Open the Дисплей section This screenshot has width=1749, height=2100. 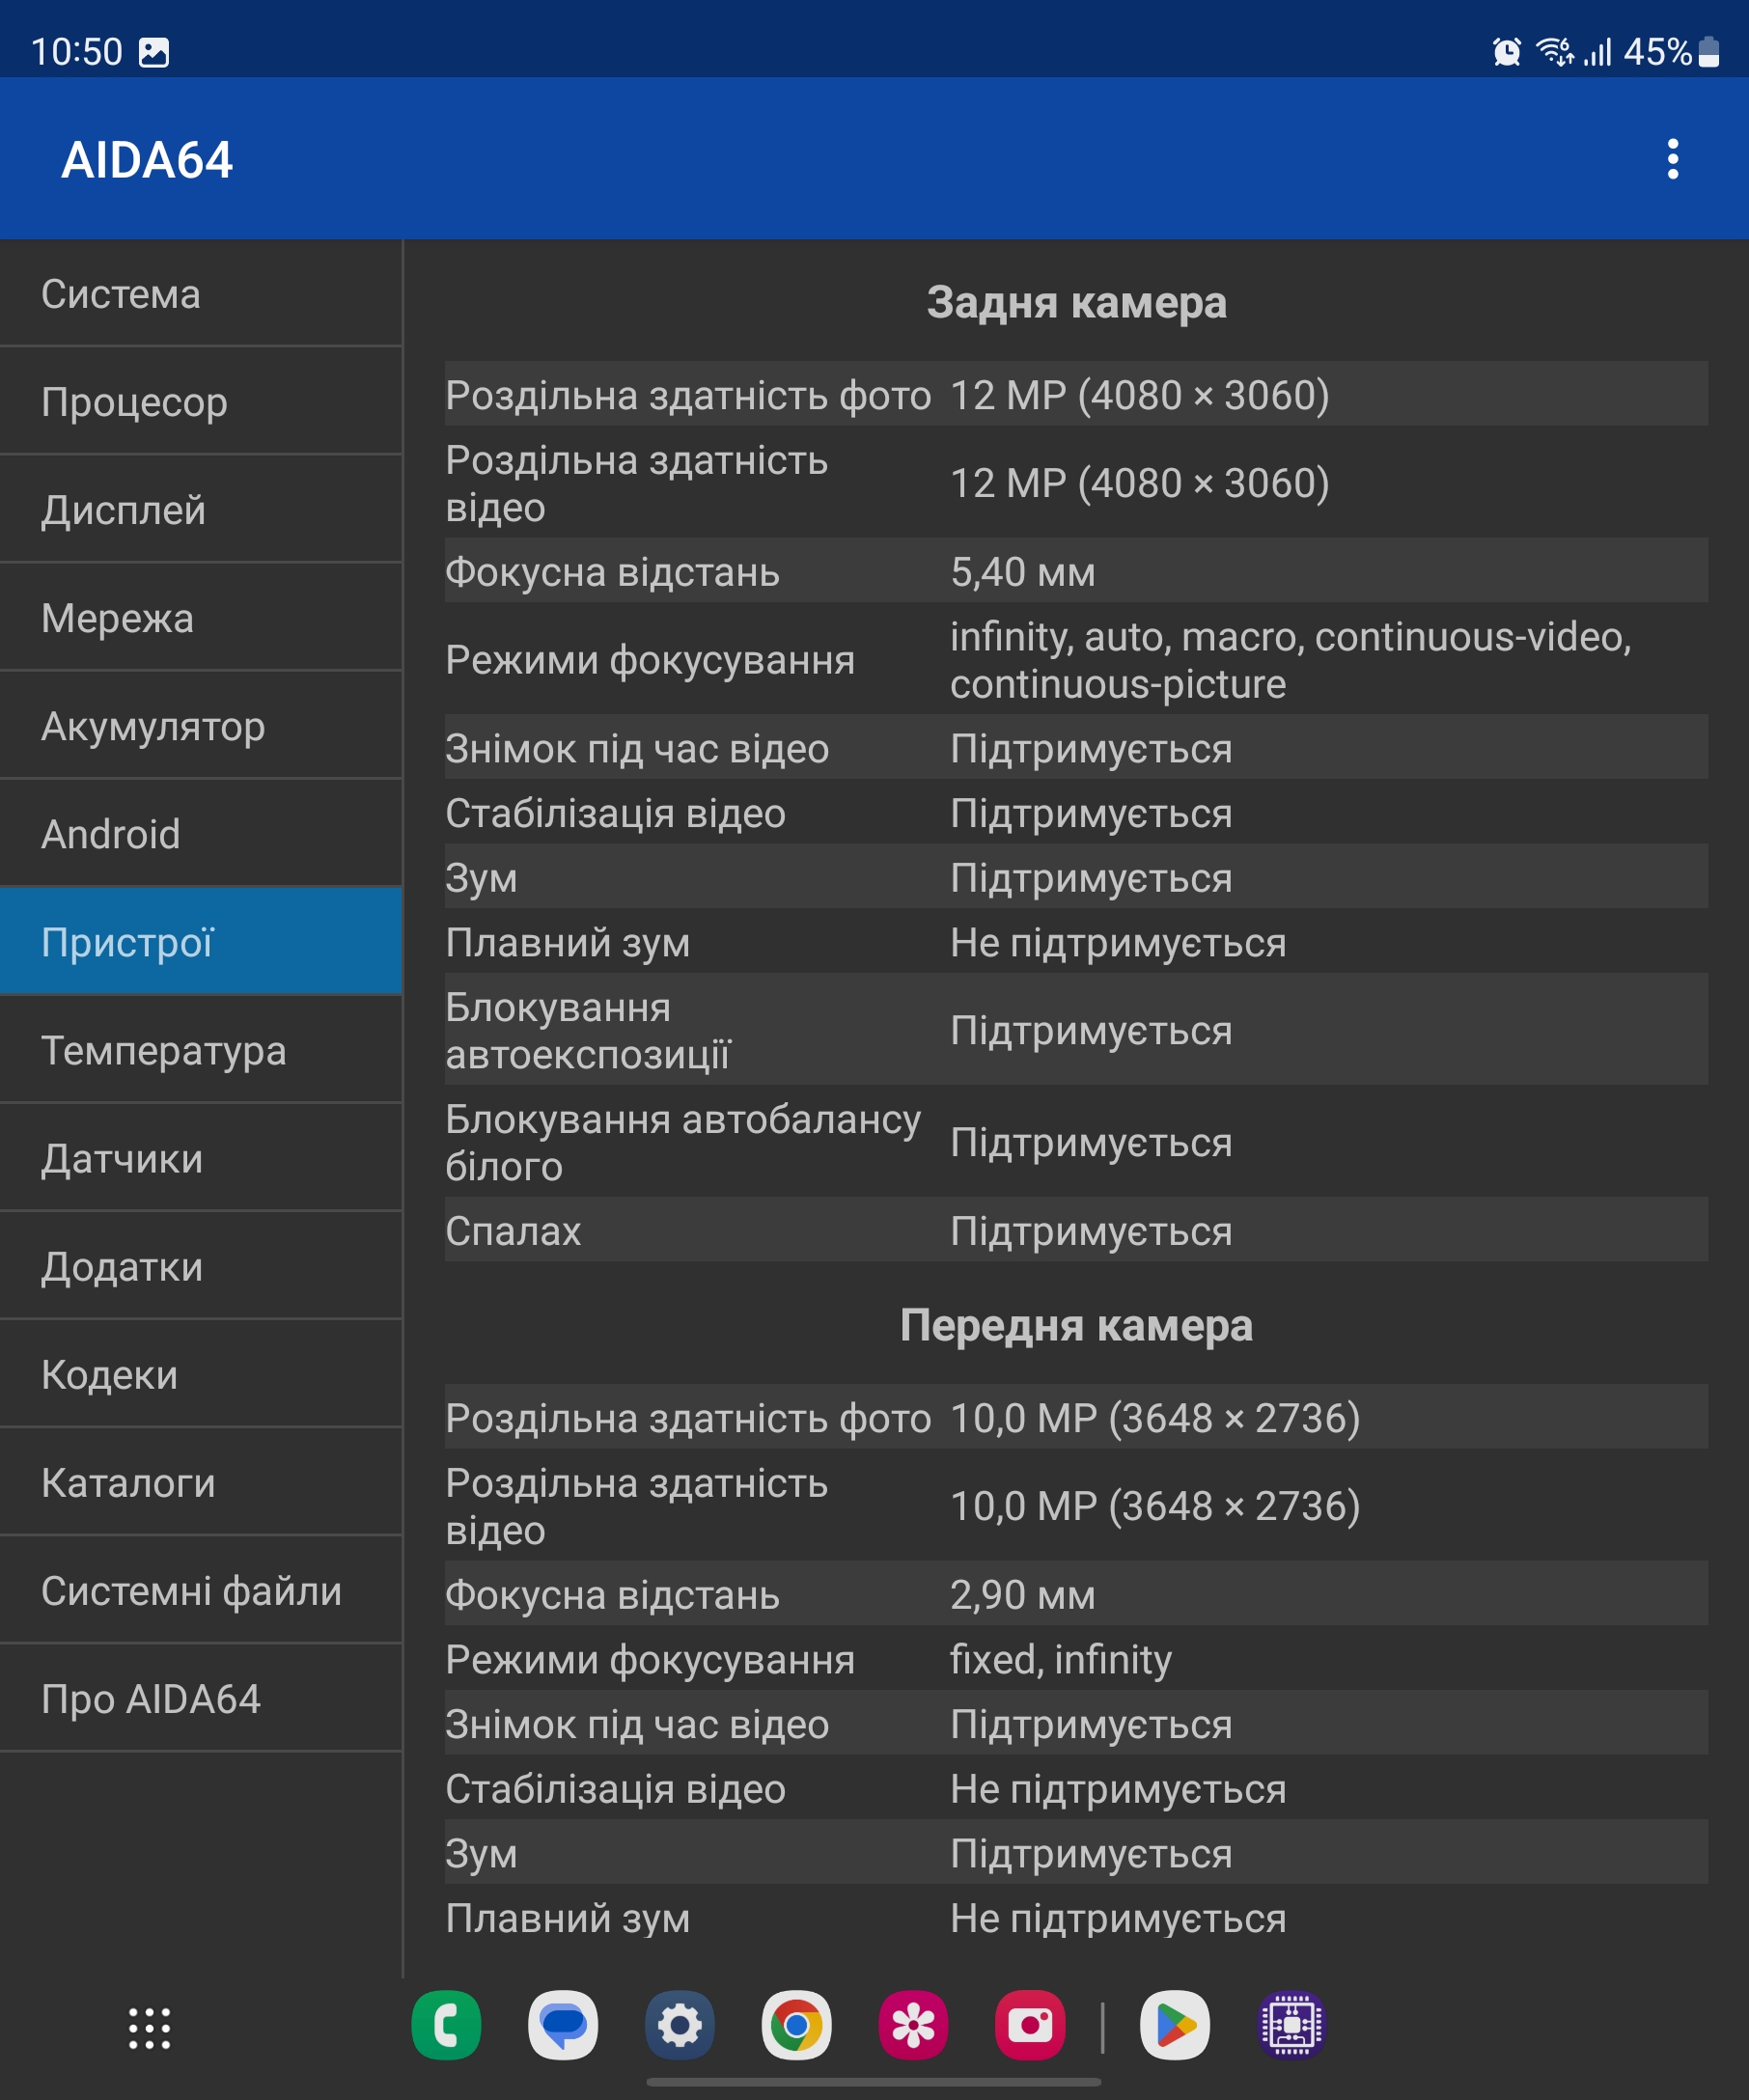[x=201, y=510]
